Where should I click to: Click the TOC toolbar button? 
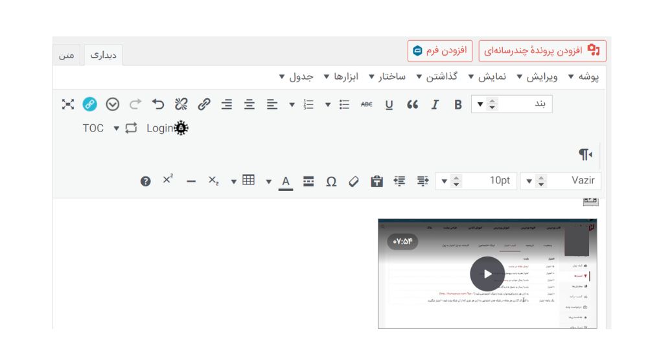coord(93,128)
